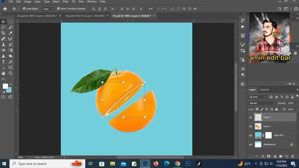Select the Hand tool
Viewport: 299px width, 168px height.
click(3, 73)
